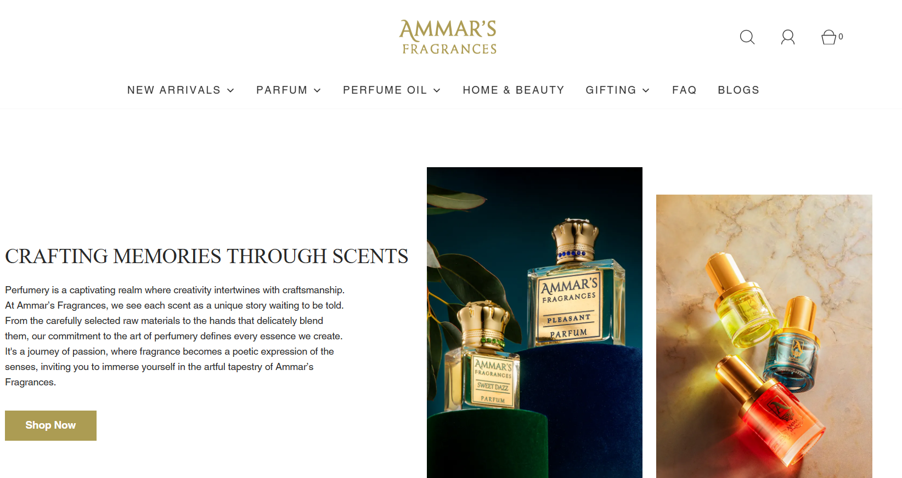The height and width of the screenshot is (478, 902).
Task: Open the shopping basket icon
Action: pos(828,37)
